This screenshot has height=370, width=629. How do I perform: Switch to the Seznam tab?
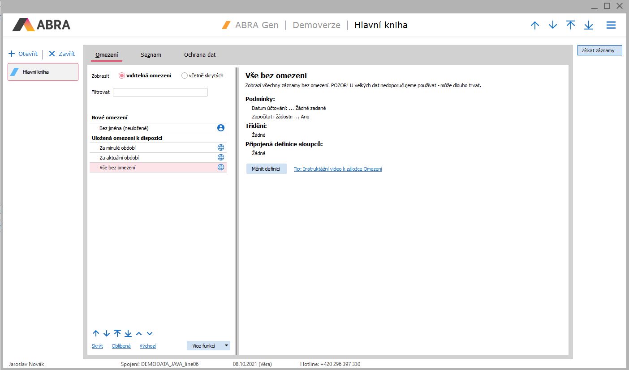(x=151, y=55)
